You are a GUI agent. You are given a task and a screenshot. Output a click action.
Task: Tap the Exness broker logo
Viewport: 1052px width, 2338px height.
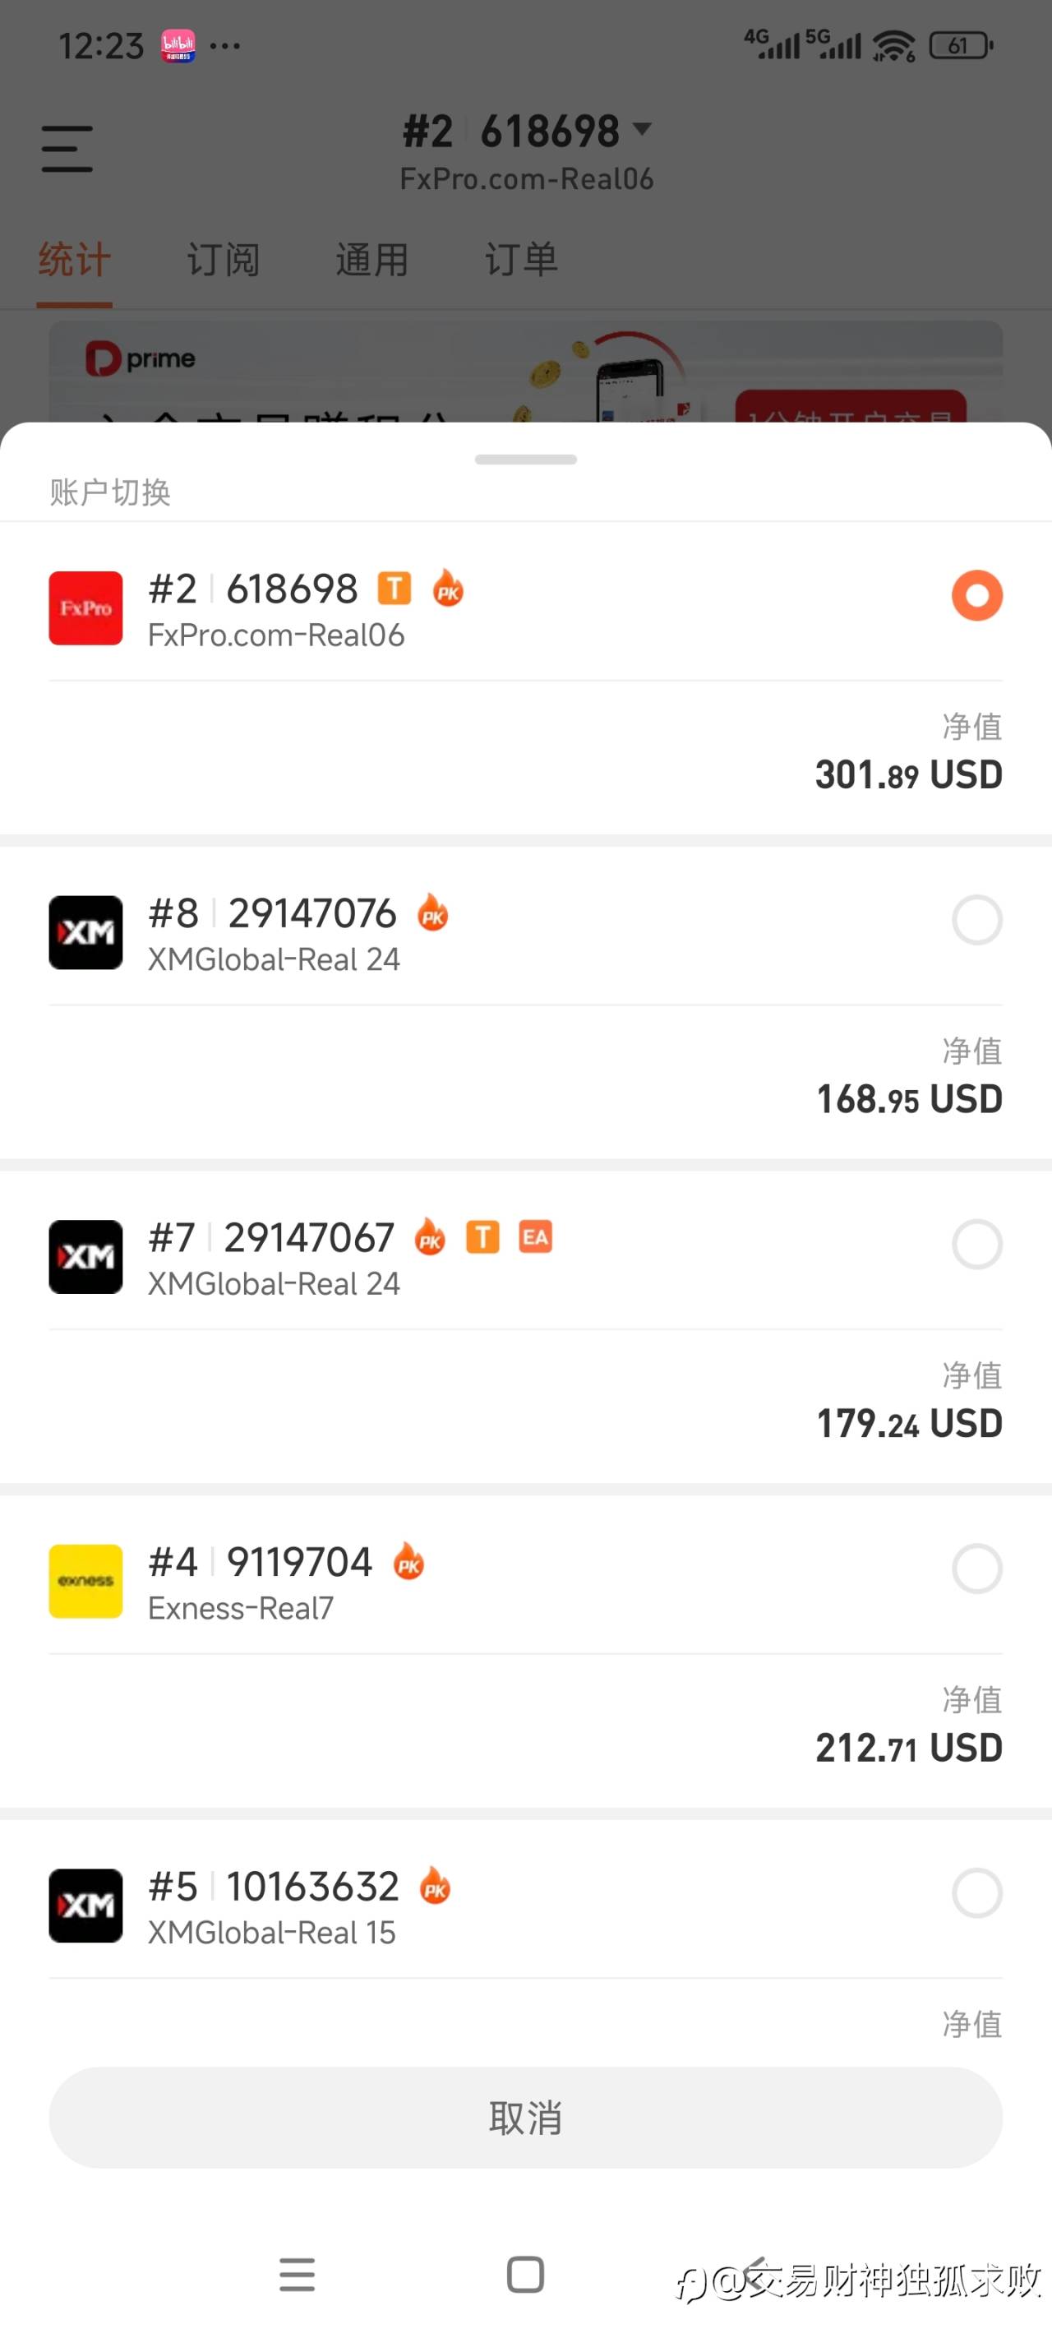(x=85, y=1581)
